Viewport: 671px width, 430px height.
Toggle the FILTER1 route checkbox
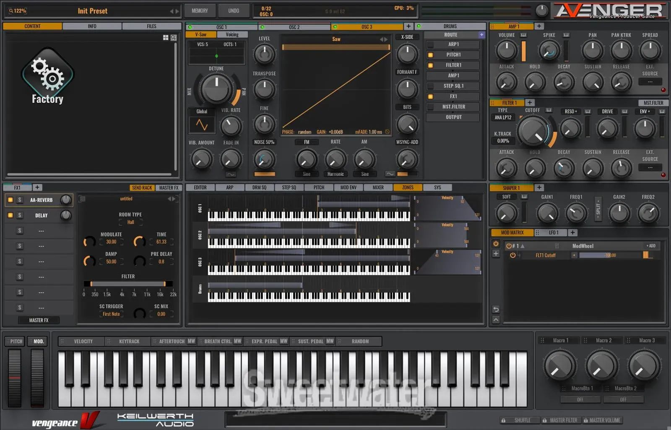[x=430, y=65]
